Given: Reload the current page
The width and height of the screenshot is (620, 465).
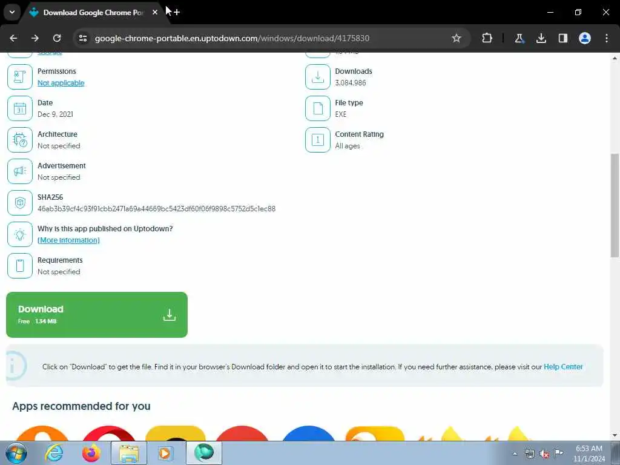Looking at the screenshot, I should point(57,38).
